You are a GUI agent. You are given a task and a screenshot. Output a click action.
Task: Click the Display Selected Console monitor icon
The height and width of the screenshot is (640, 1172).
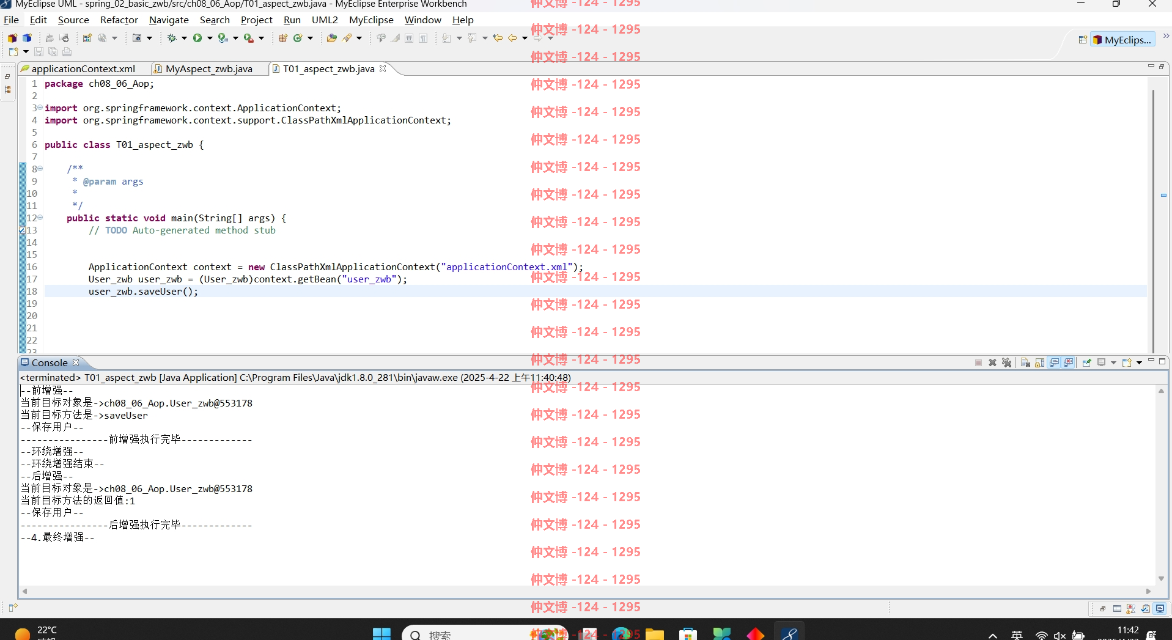[1101, 363]
